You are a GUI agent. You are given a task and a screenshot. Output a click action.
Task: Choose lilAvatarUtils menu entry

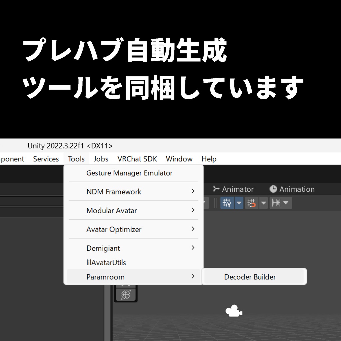tap(134, 262)
